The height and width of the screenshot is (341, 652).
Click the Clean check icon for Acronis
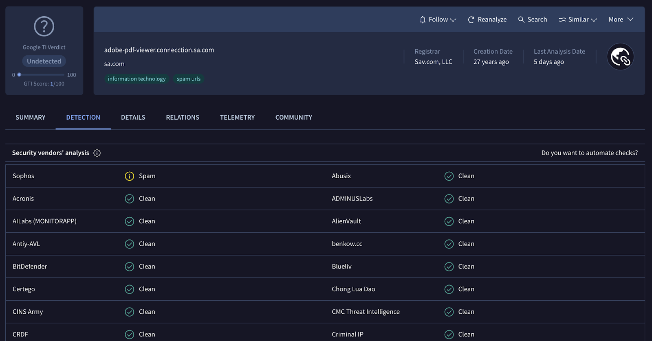point(129,199)
